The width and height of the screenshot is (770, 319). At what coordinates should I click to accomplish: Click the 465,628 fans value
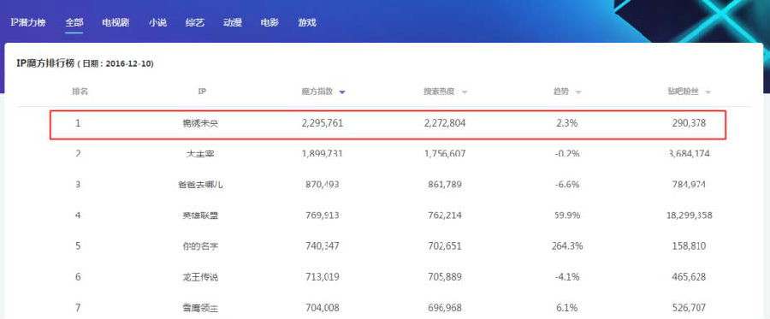(689, 277)
